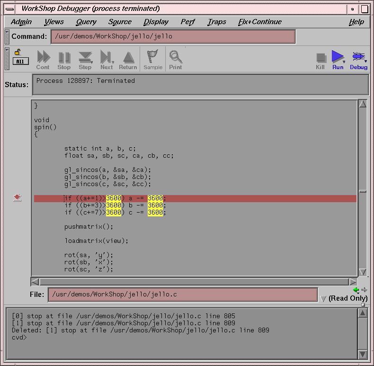Viewport: 374px width, 366px height.
Task: Open the Fix+Continue menu
Action: click(259, 22)
